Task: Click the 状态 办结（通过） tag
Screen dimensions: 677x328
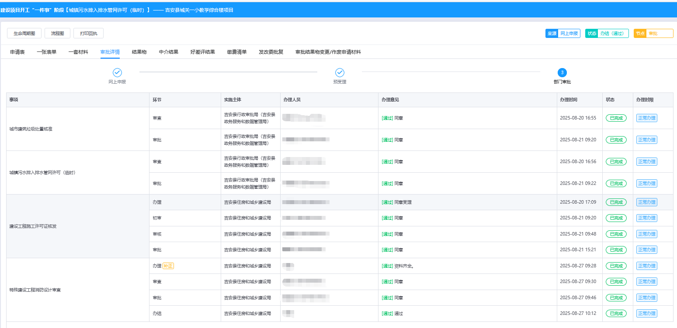Action: click(607, 34)
